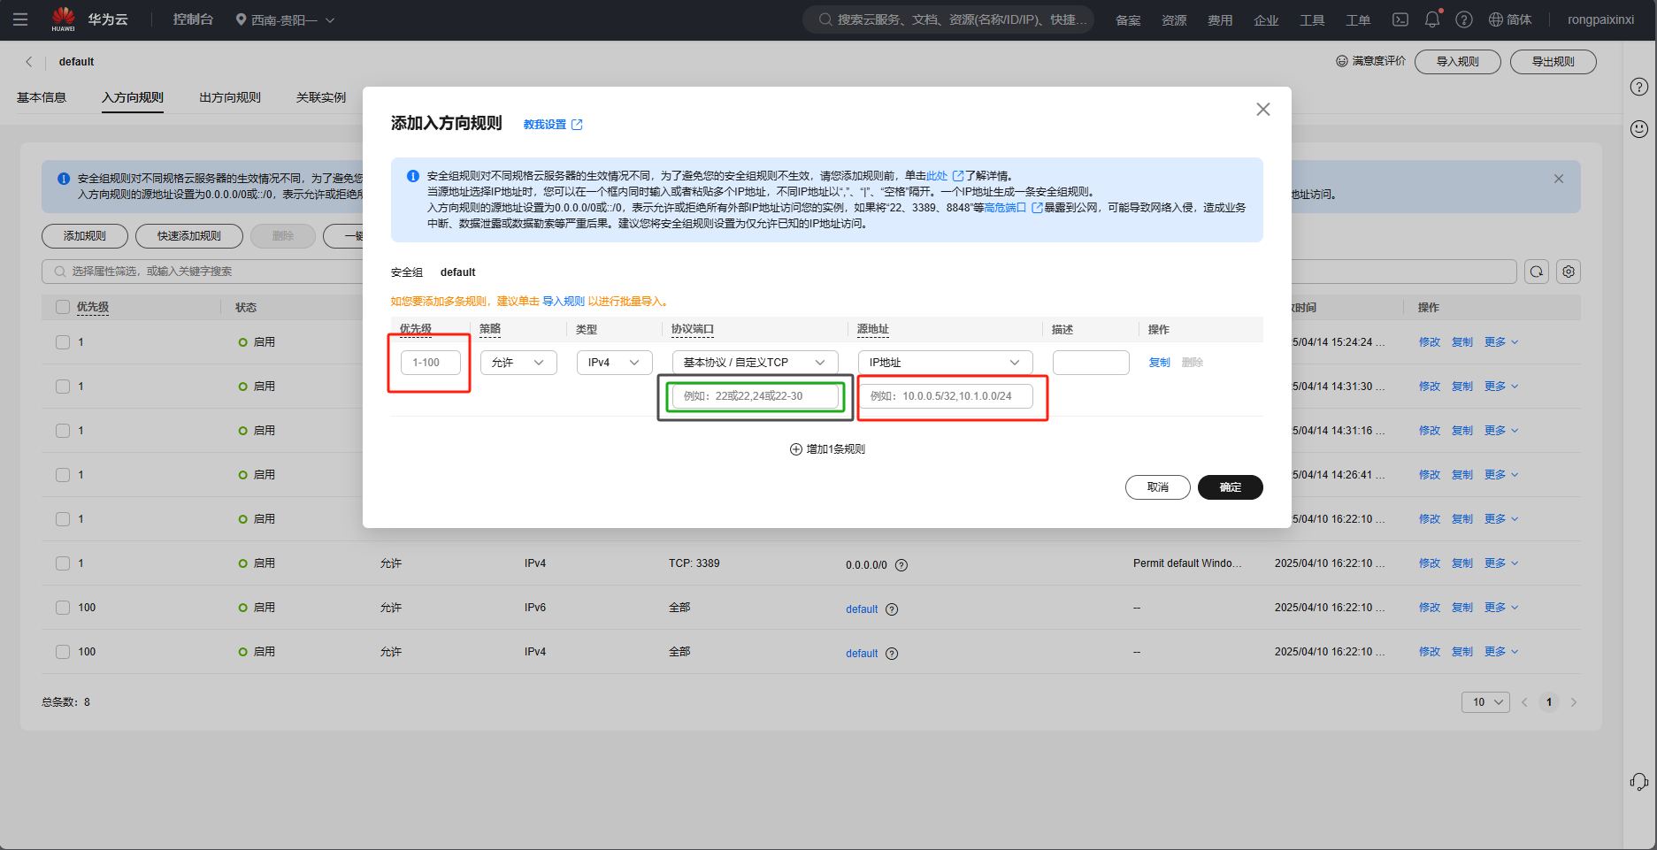Screen dimensions: 1657x850
Task: Click the satisfaction rating smiley icon
Action: coord(1342,61)
